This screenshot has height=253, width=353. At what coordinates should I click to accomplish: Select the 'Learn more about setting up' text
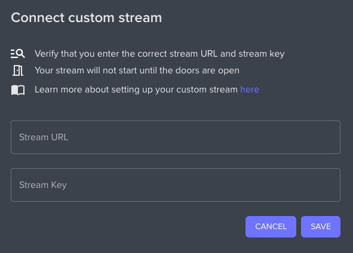tap(136, 90)
